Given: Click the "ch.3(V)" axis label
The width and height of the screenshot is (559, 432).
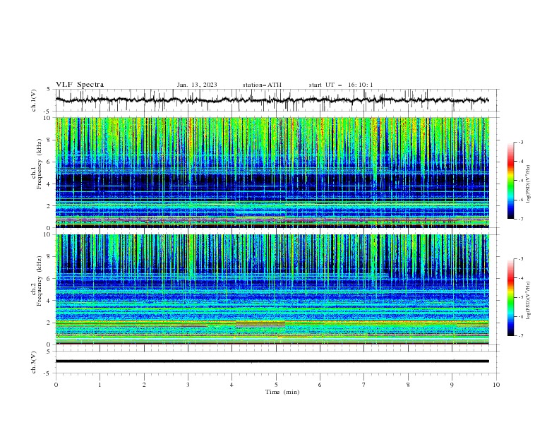Looking at the screenshot, I should click(34, 362).
